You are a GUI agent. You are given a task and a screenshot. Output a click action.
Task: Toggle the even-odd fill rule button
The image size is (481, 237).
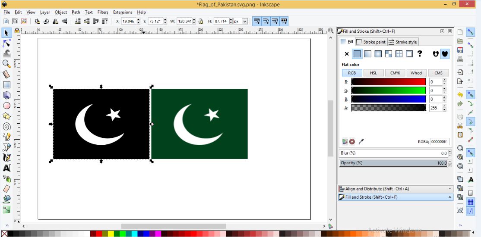click(x=435, y=54)
